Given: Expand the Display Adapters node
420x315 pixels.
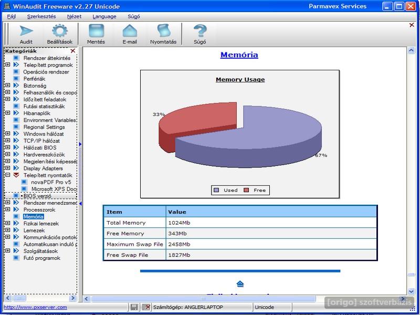Looking at the screenshot, I should click(x=8, y=168).
